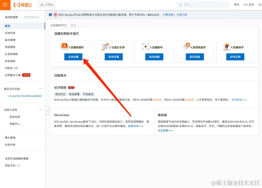Open the 集群版 点击查看>>> link
Image resolution: width=262 pixels, height=188 pixels.
click(x=165, y=131)
